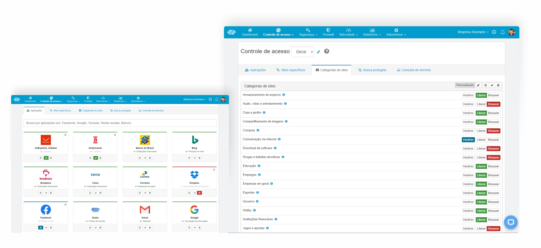The height and width of the screenshot is (248, 541).
Task: Open Dashboard in the left window navbar
Action: 30,100
